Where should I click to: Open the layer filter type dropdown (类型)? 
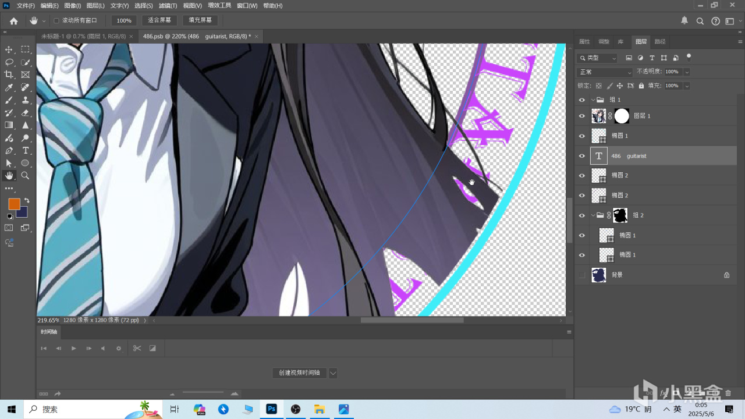pyautogui.click(x=597, y=58)
